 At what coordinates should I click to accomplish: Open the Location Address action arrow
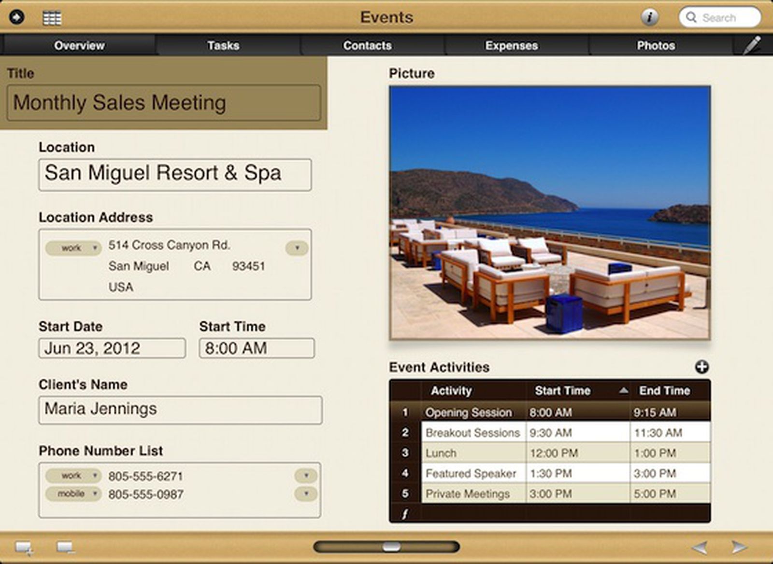(297, 248)
